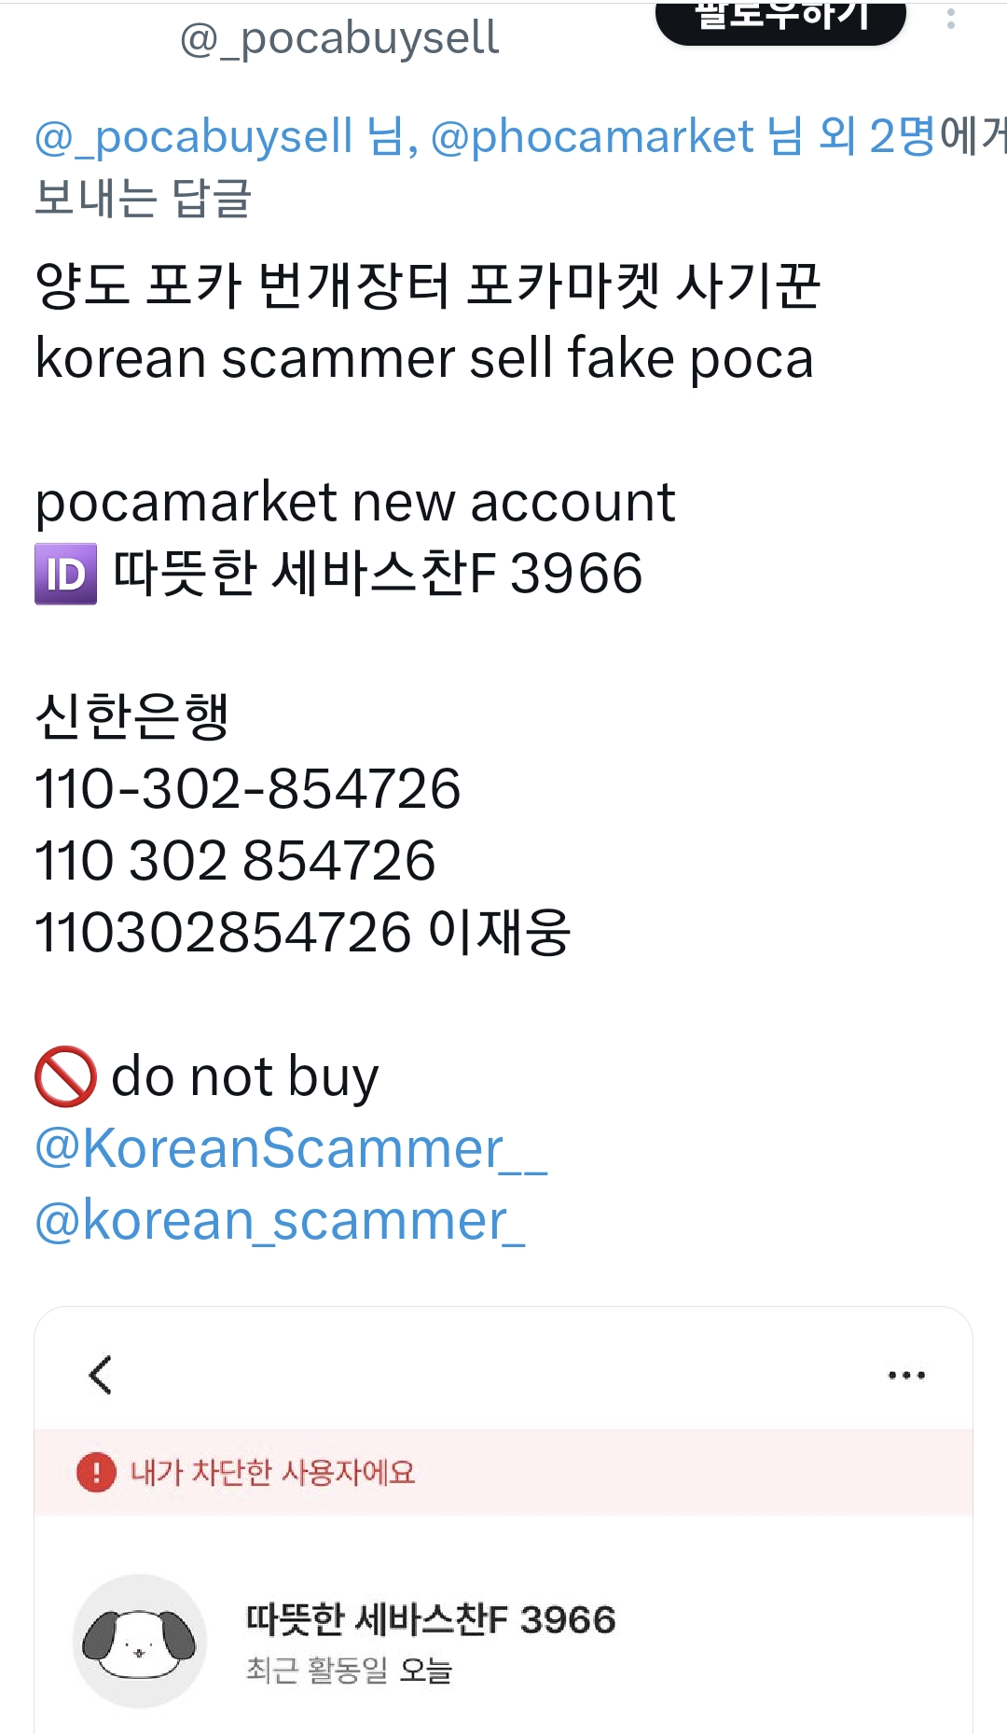
Task: Tap the red prohibited sign emoji
Action: 65,1076
